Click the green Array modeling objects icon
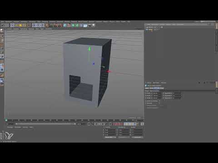Screen dimensions: 218x163 coord(77,25)
